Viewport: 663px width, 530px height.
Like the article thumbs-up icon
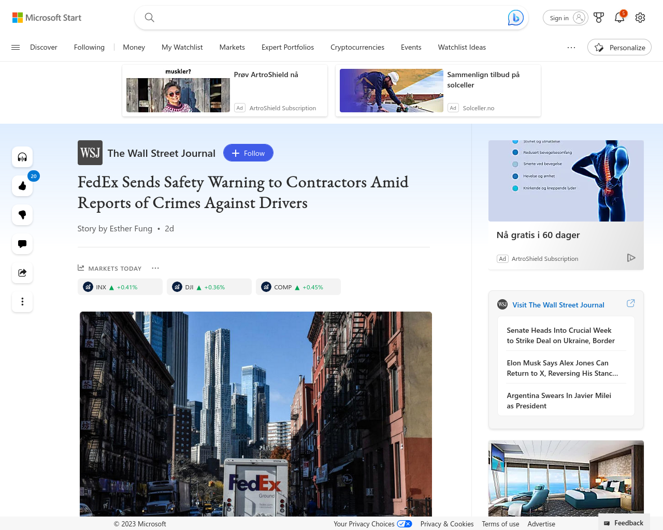[22, 186]
